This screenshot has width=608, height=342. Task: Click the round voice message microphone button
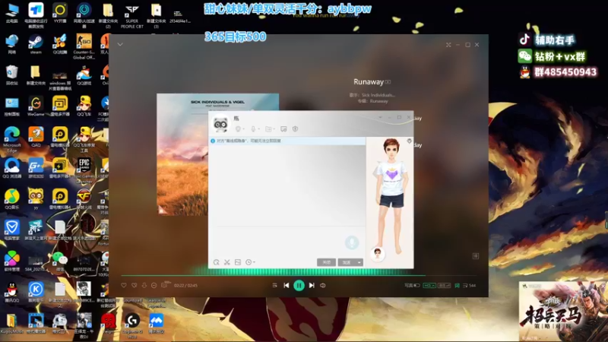[x=352, y=242]
